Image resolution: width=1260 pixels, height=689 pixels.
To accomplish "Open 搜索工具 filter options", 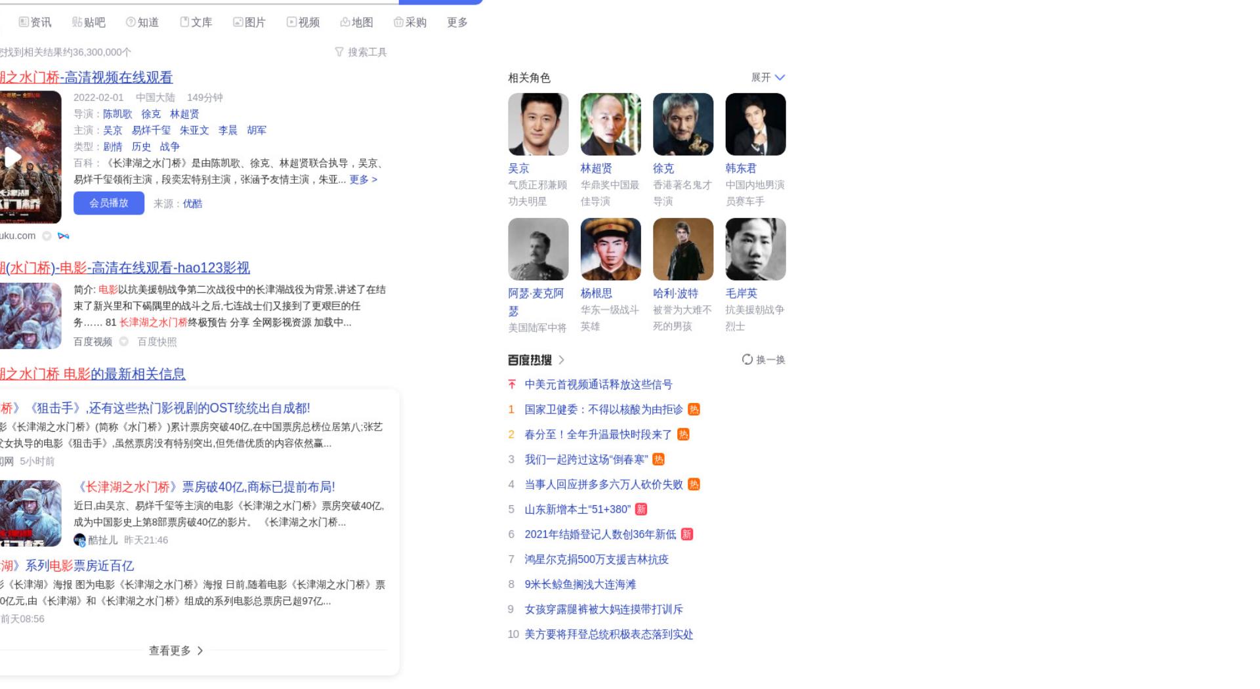I will pos(361,52).
